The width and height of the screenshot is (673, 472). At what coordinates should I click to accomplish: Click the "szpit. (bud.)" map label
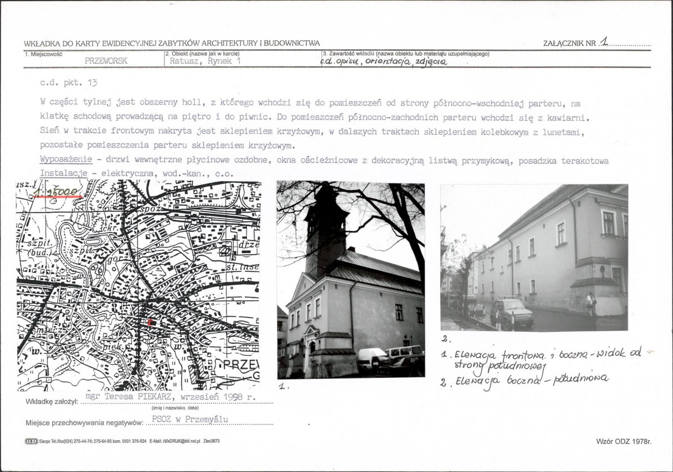[39, 248]
